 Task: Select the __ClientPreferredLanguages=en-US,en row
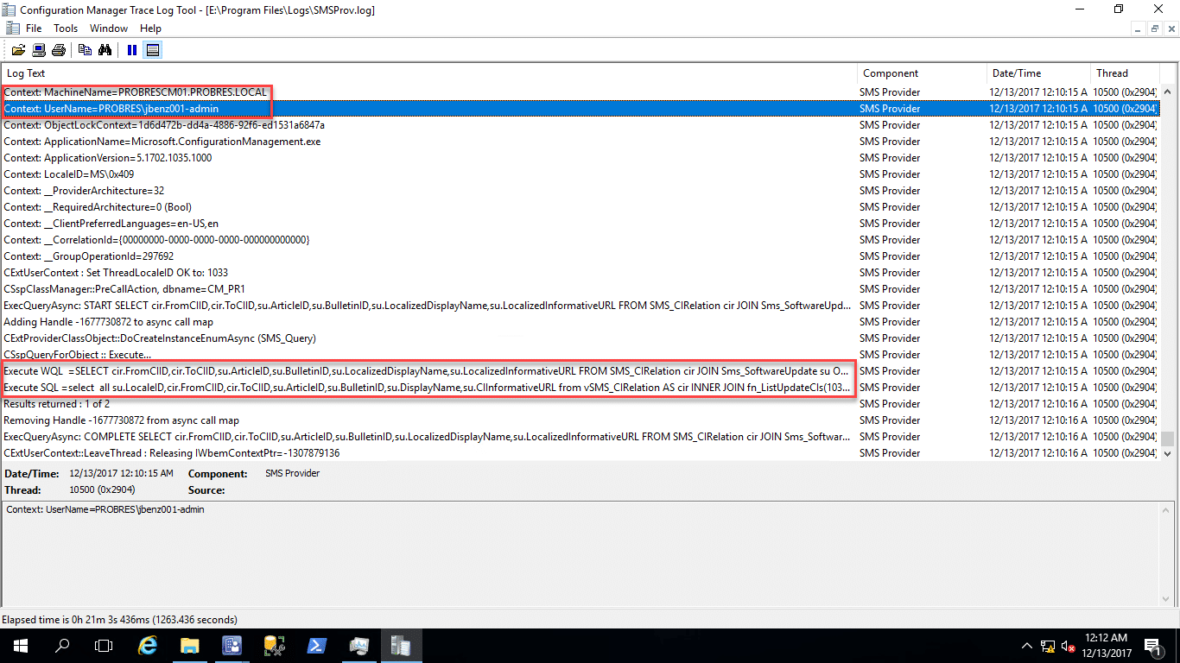point(580,224)
